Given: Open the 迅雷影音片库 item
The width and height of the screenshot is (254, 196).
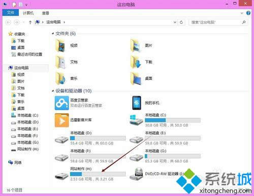Looking at the screenshot, I should pos(73,120).
